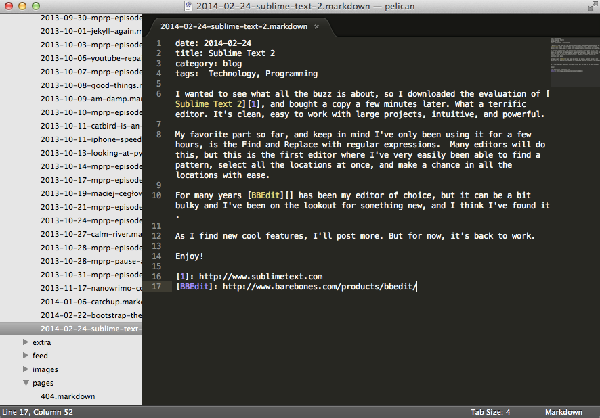Click the sublimetext.com URL on line 16

click(x=260, y=277)
